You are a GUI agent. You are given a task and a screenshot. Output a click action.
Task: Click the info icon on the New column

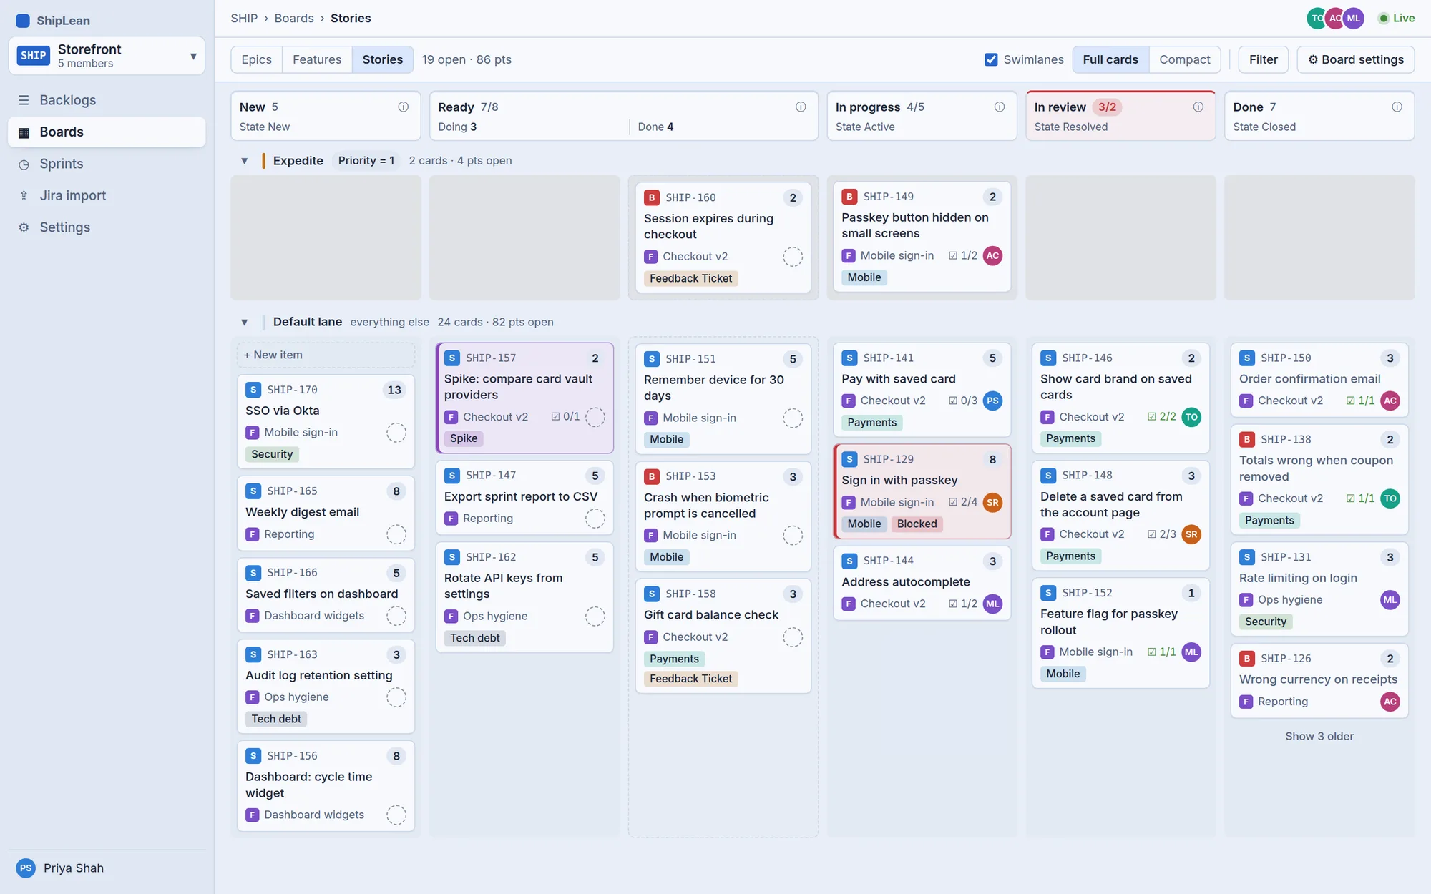tap(404, 107)
